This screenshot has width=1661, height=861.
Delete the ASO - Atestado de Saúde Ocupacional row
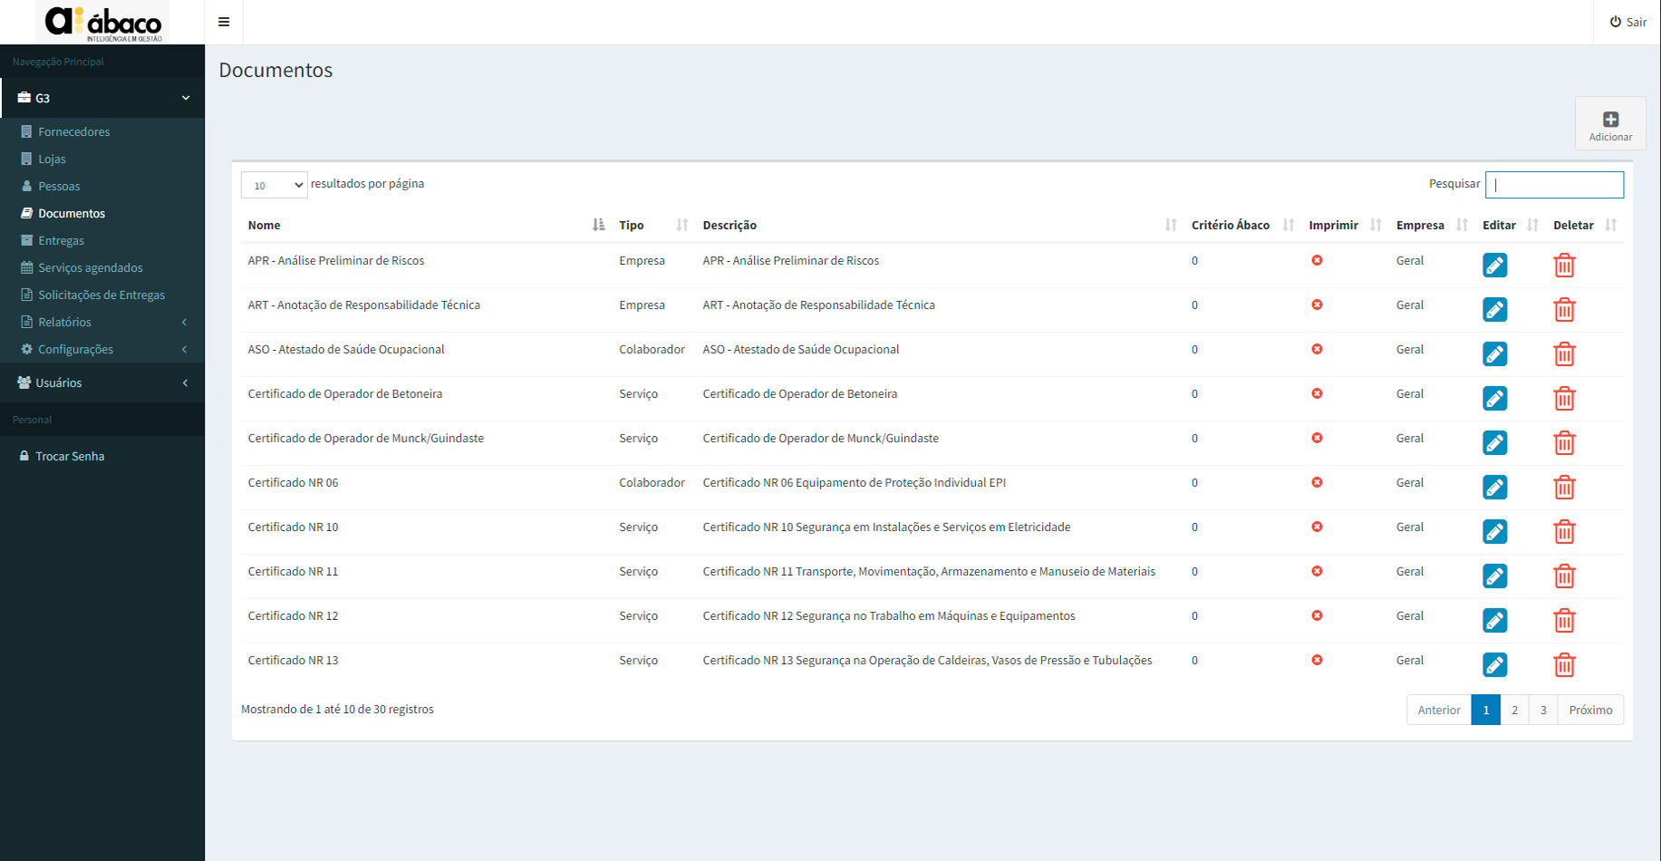pos(1564,354)
